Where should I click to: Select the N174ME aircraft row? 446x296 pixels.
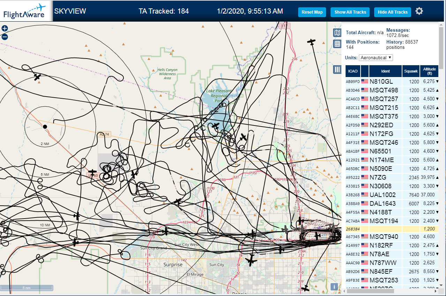click(392, 160)
